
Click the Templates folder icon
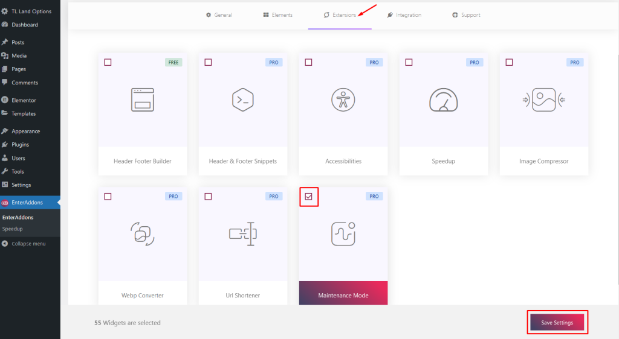[5, 113]
